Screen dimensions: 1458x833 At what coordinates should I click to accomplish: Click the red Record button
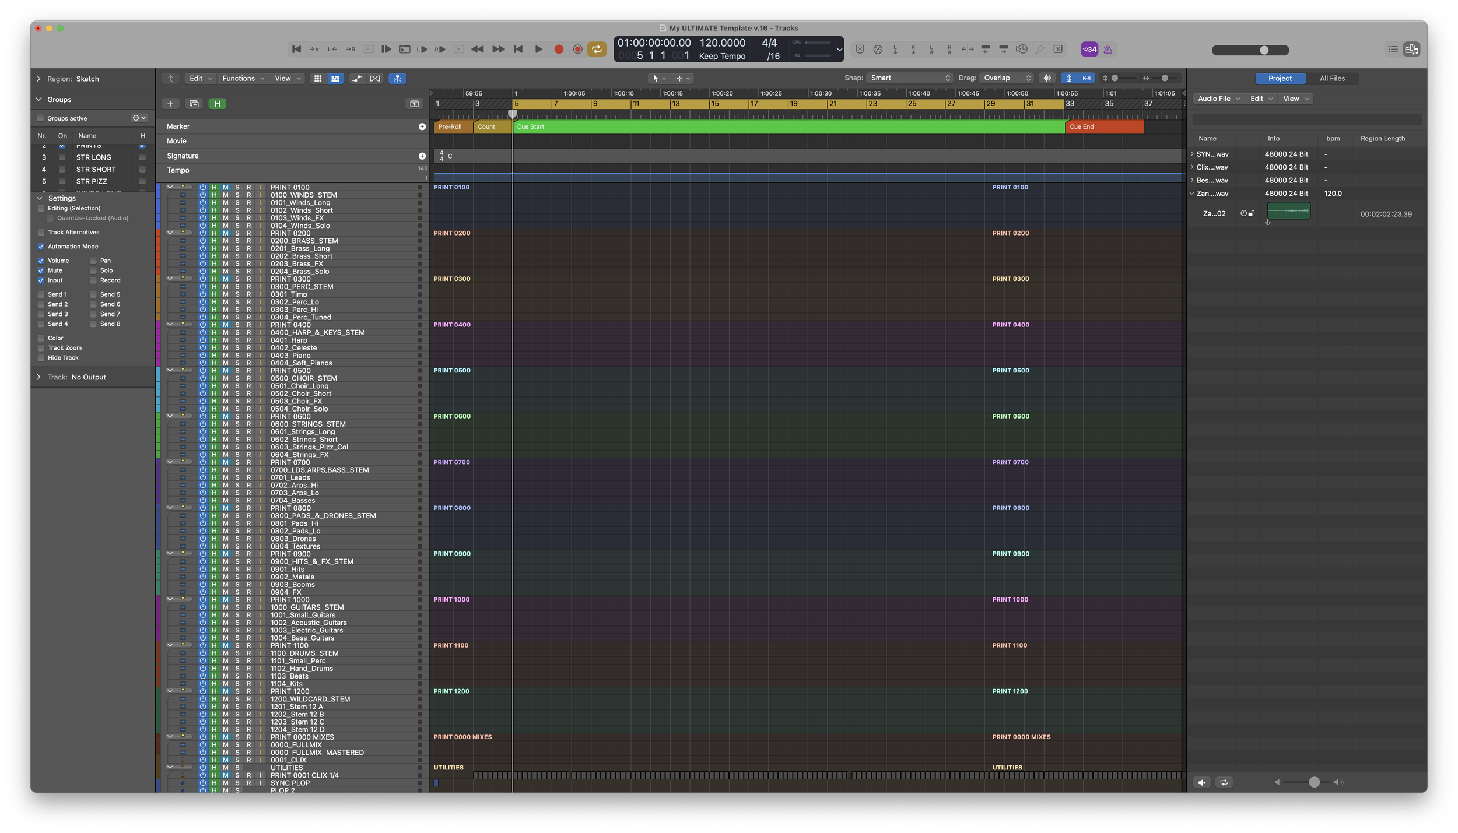pos(559,50)
